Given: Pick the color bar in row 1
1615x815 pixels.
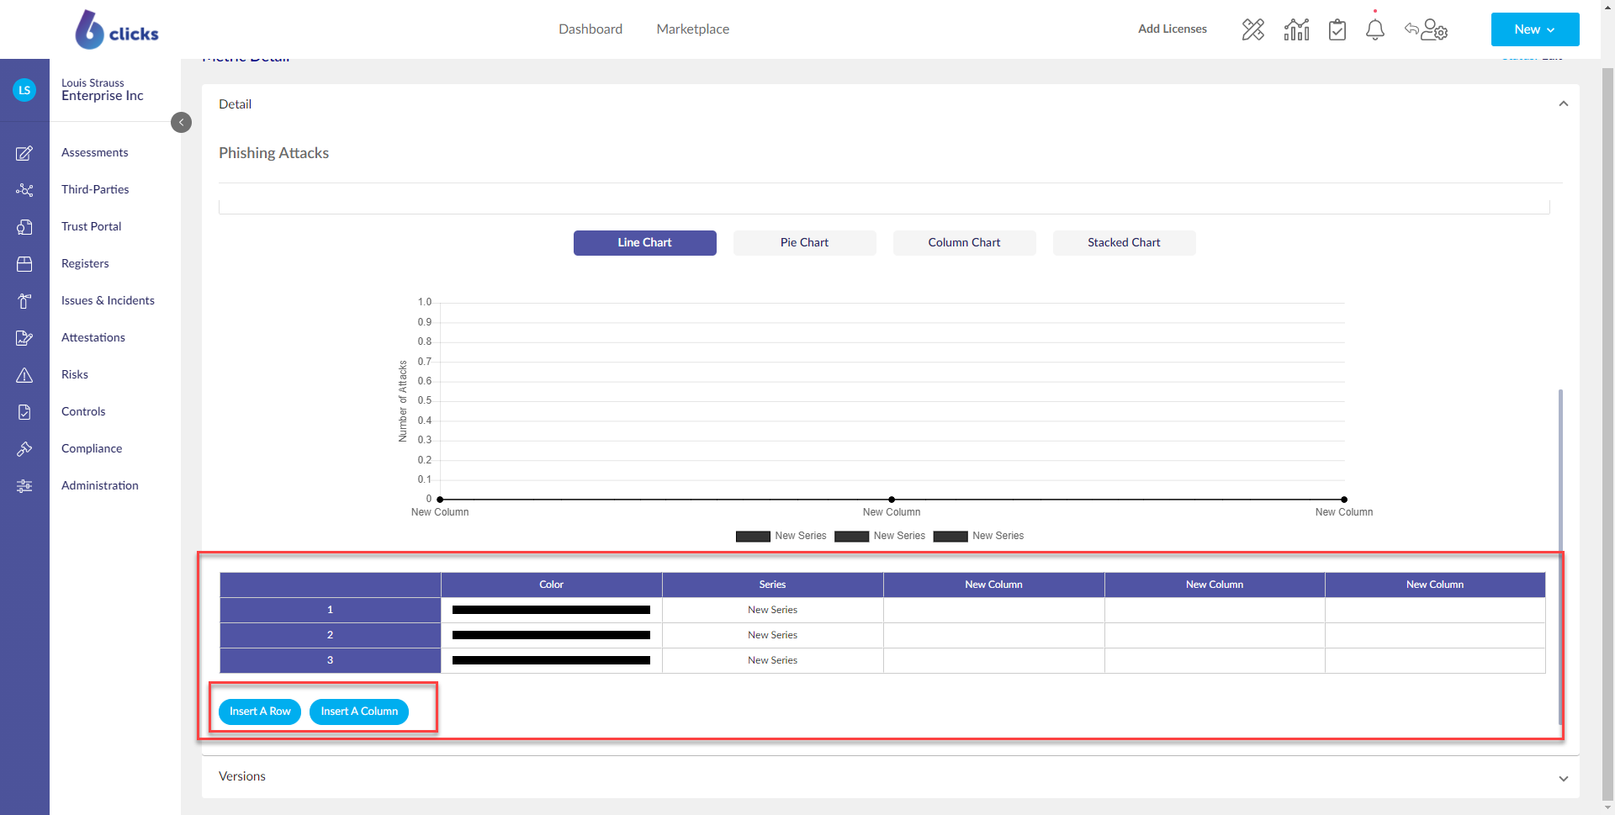Looking at the screenshot, I should (551, 610).
